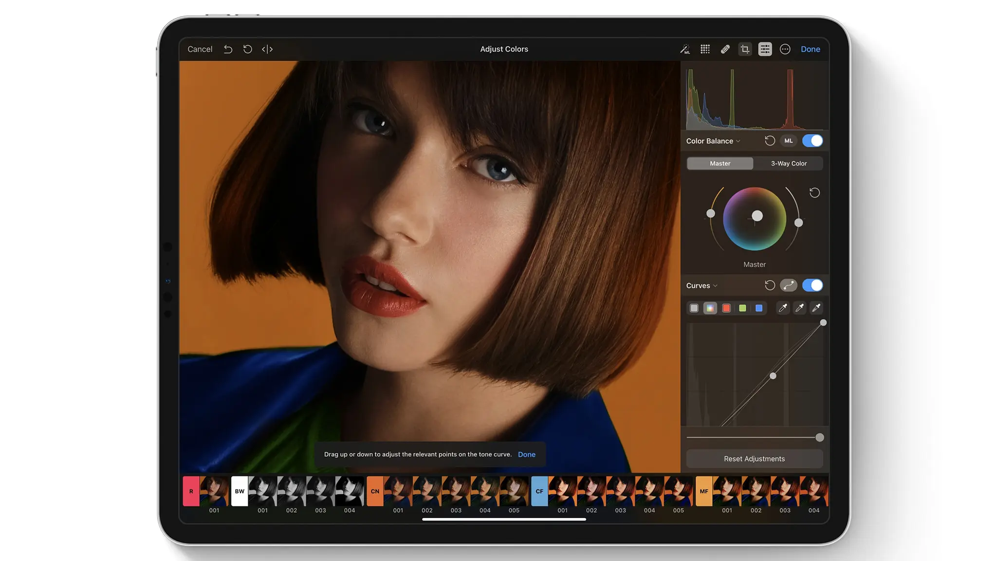Click the color wheel center handle
Viewport: 997px width, 561px height.
coord(757,216)
